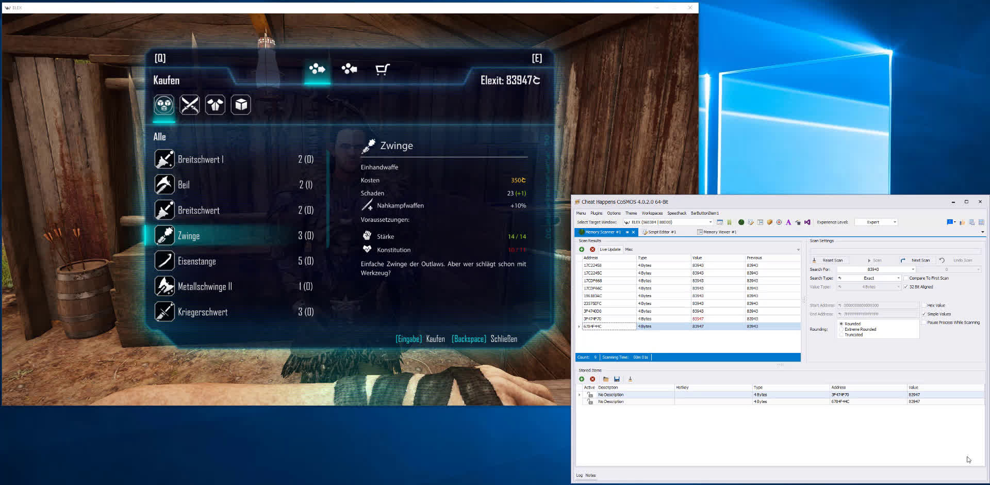This screenshot has height=485, width=990.
Task: Expand the scan results toolbar overflow arrow
Action: 798,250
